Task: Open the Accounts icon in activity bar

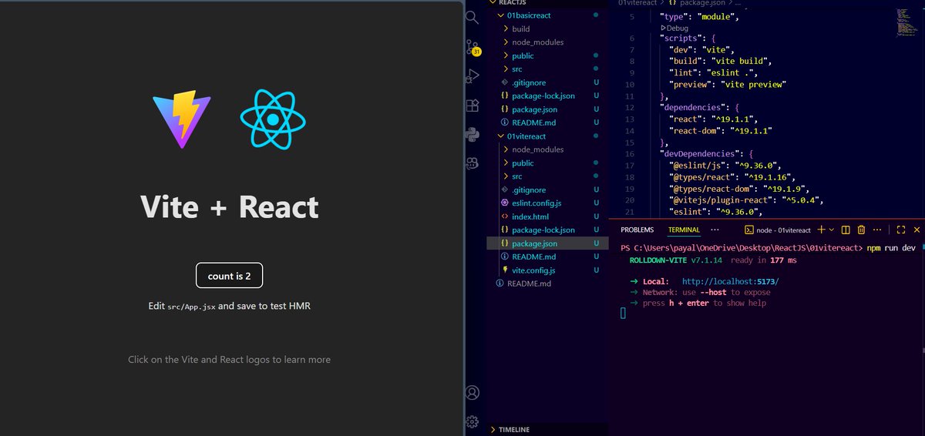Action: click(x=473, y=393)
